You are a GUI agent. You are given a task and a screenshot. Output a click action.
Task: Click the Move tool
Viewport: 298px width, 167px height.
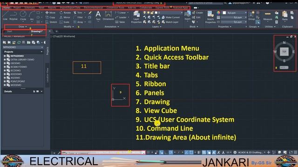[x=50, y=13]
